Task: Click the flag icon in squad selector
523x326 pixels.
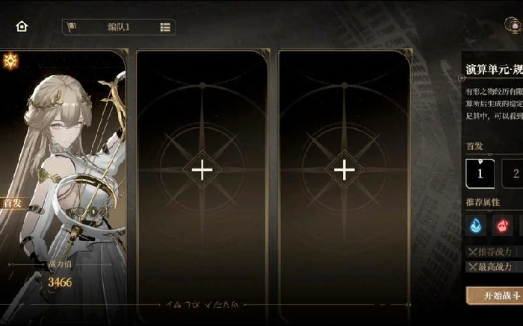Action: coord(72,27)
